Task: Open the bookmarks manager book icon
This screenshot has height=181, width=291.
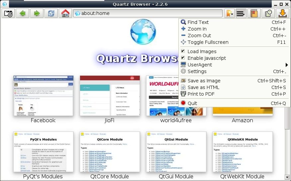Action: tap(254, 13)
